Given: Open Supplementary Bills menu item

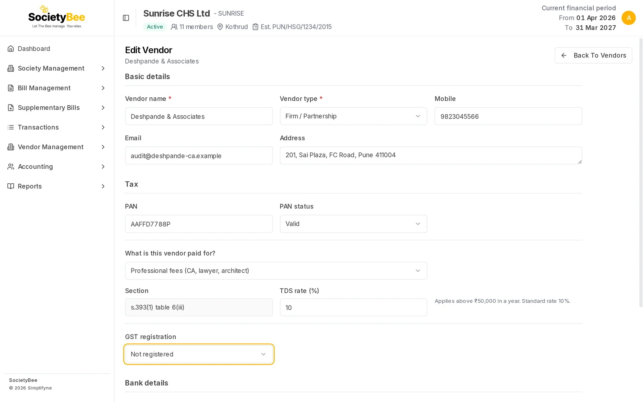Looking at the screenshot, I should [x=57, y=108].
